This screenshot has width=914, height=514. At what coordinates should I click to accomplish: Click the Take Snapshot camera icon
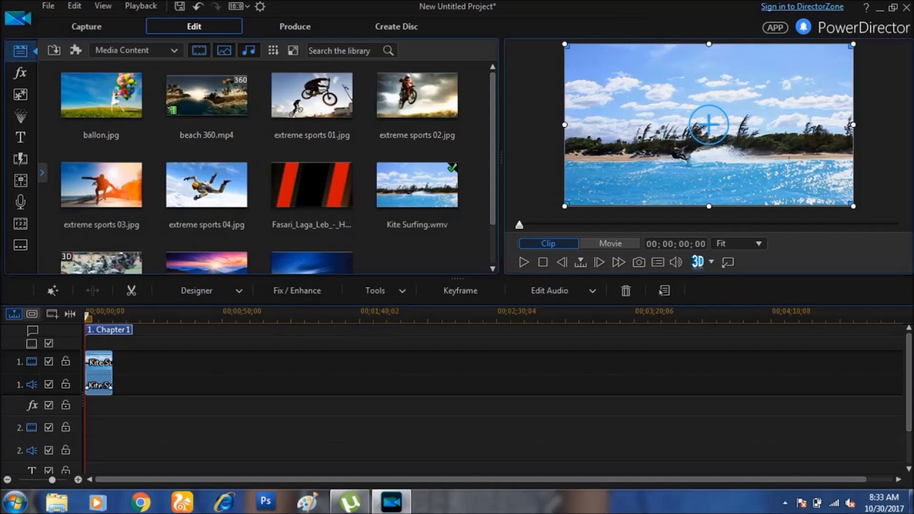(x=639, y=263)
